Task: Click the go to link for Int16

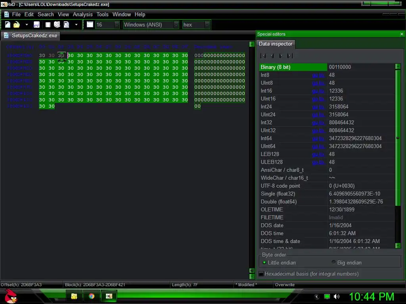Action: (318, 91)
